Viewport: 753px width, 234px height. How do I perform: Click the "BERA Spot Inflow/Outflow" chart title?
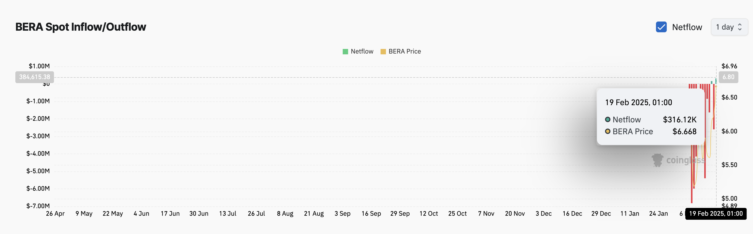coord(81,27)
